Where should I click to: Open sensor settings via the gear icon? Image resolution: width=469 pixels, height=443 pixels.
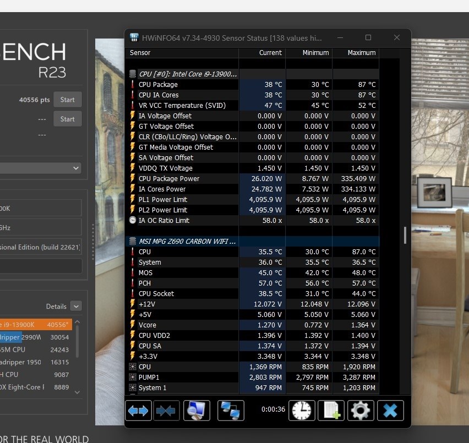click(361, 411)
